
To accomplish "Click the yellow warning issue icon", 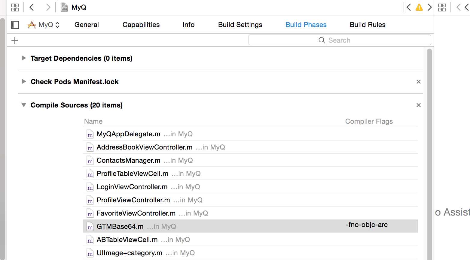I will 419,8.
